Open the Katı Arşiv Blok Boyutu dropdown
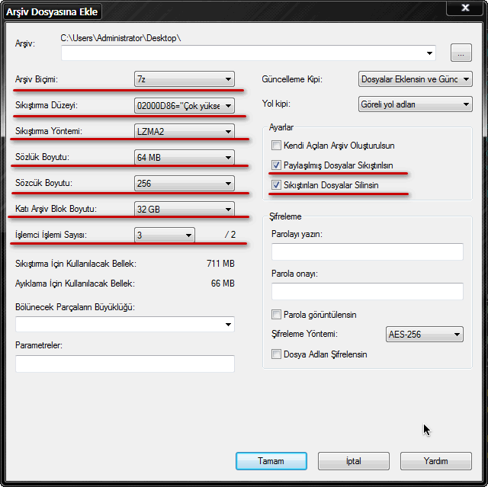Image resolution: width=488 pixels, height=487 pixels. pyautogui.click(x=185, y=210)
